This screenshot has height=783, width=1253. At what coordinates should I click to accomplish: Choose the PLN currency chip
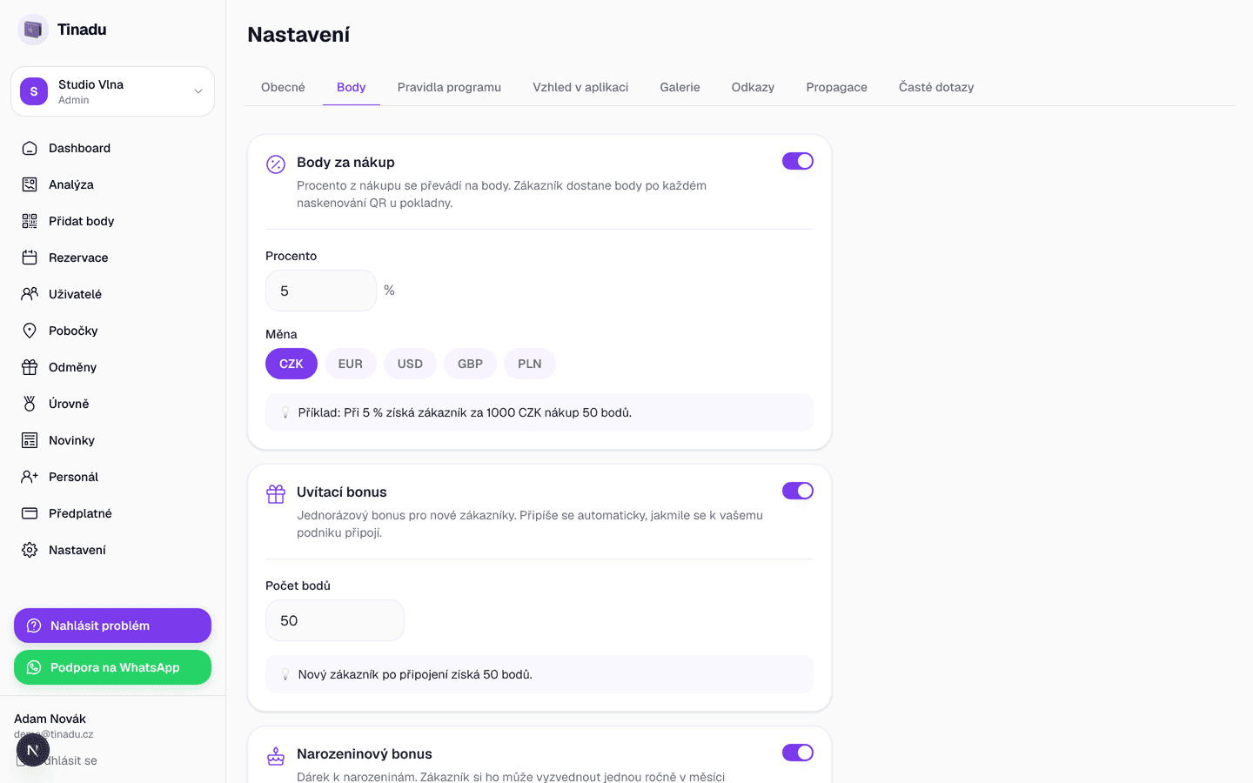(x=530, y=364)
